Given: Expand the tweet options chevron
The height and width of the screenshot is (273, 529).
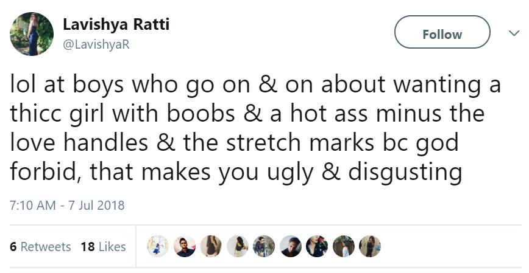Looking at the screenshot, I should 513,33.
